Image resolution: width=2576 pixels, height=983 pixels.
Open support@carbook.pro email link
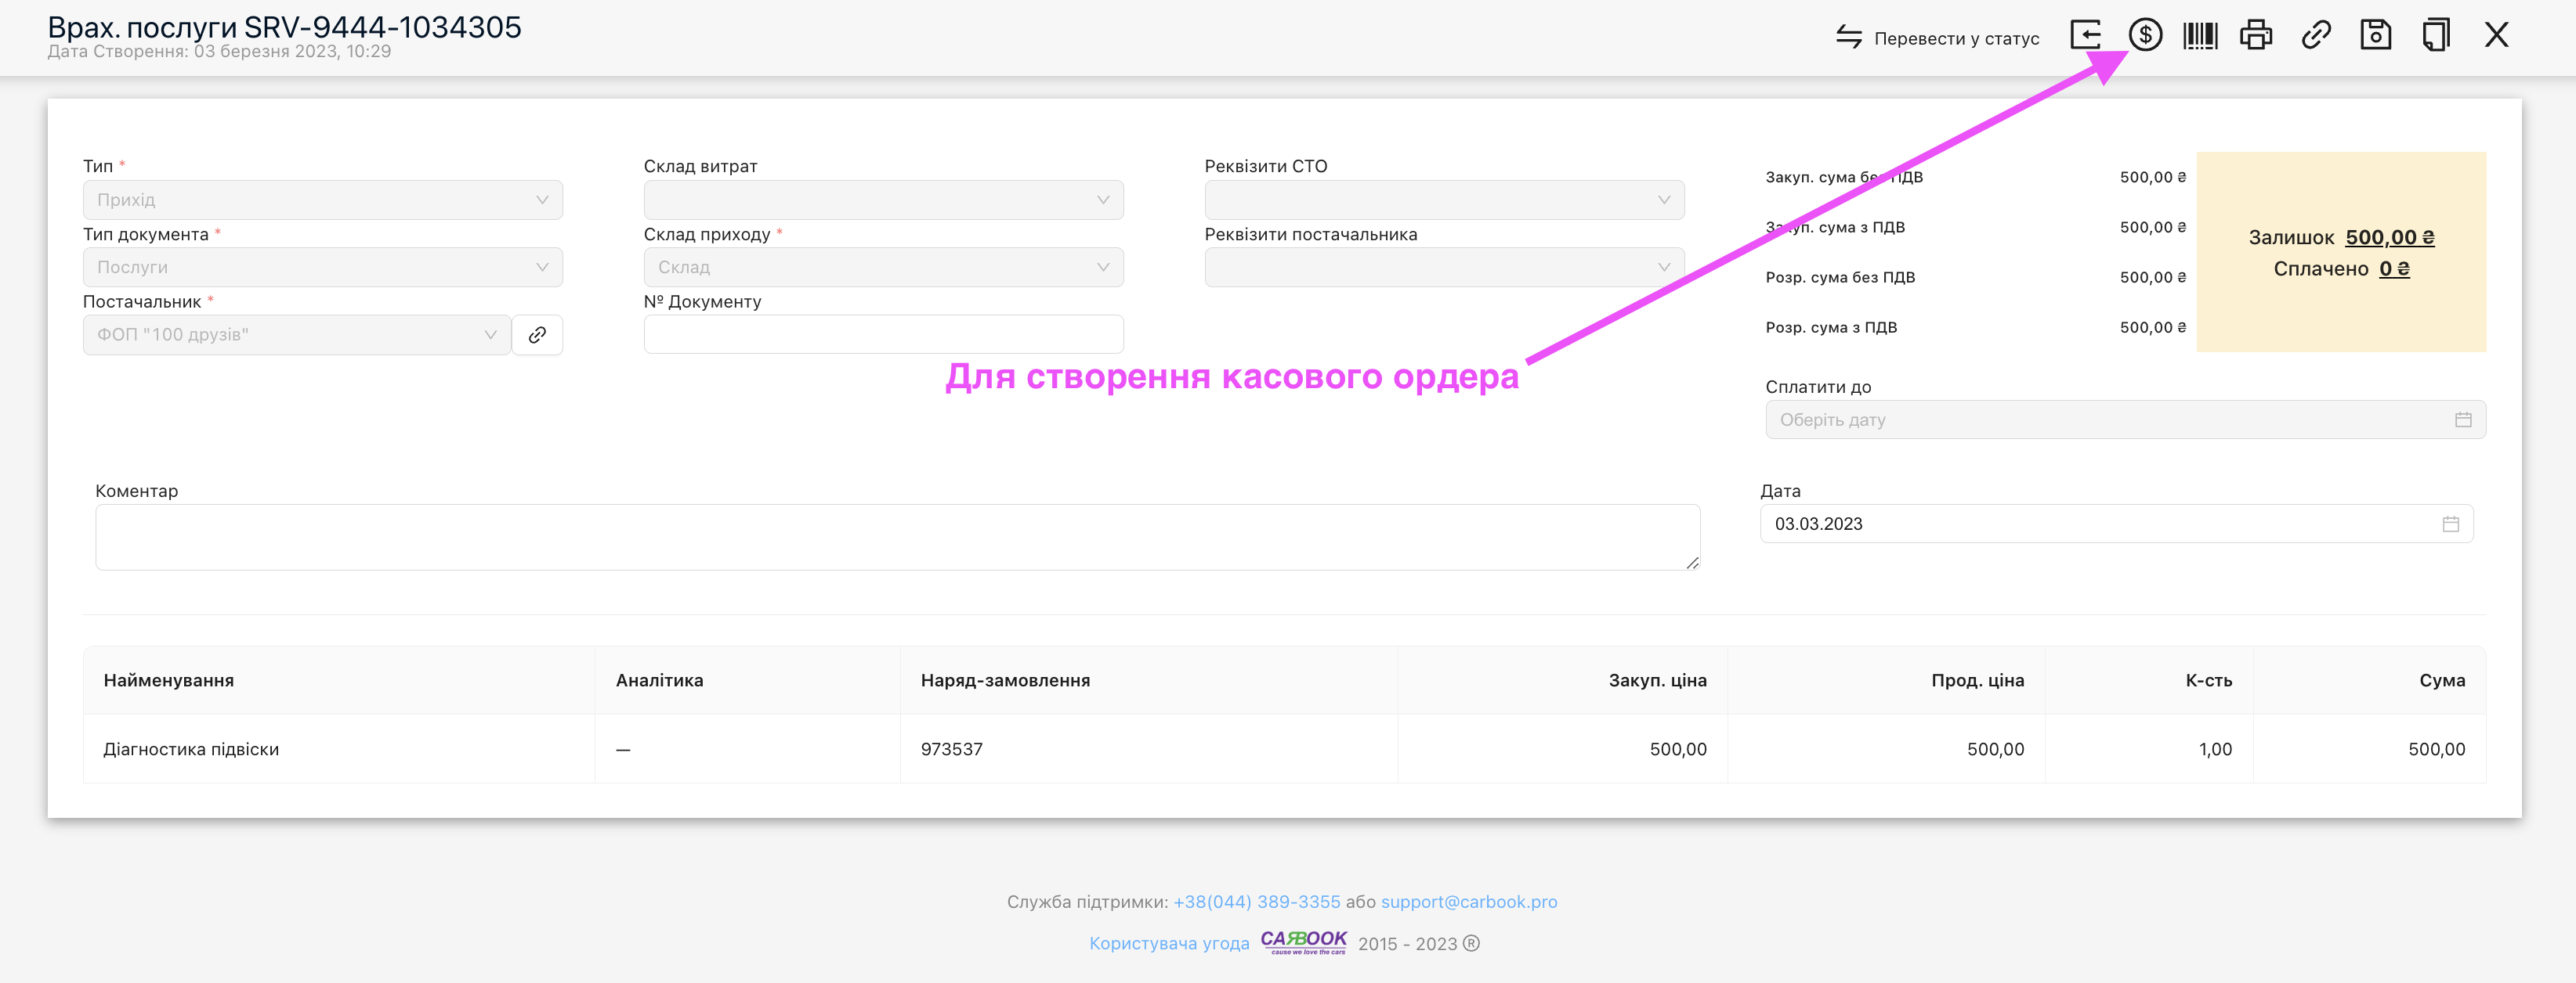point(1469,901)
